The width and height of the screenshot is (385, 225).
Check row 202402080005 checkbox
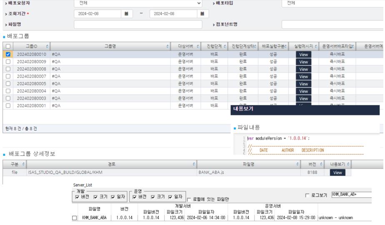click(x=8, y=83)
